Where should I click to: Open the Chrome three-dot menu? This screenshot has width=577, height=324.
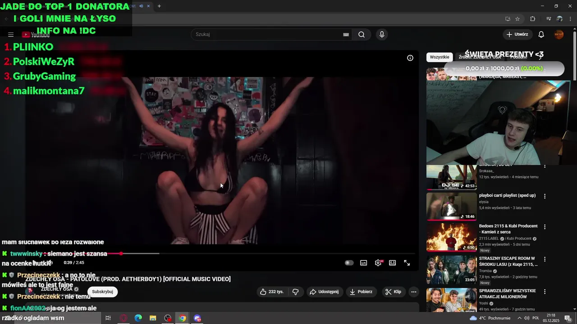[x=571, y=19]
